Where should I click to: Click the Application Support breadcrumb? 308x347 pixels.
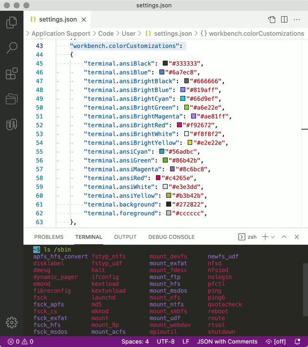point(61,33)
